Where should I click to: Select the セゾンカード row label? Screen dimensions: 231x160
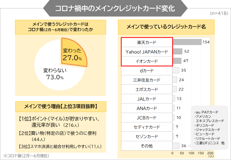(147, 136)
